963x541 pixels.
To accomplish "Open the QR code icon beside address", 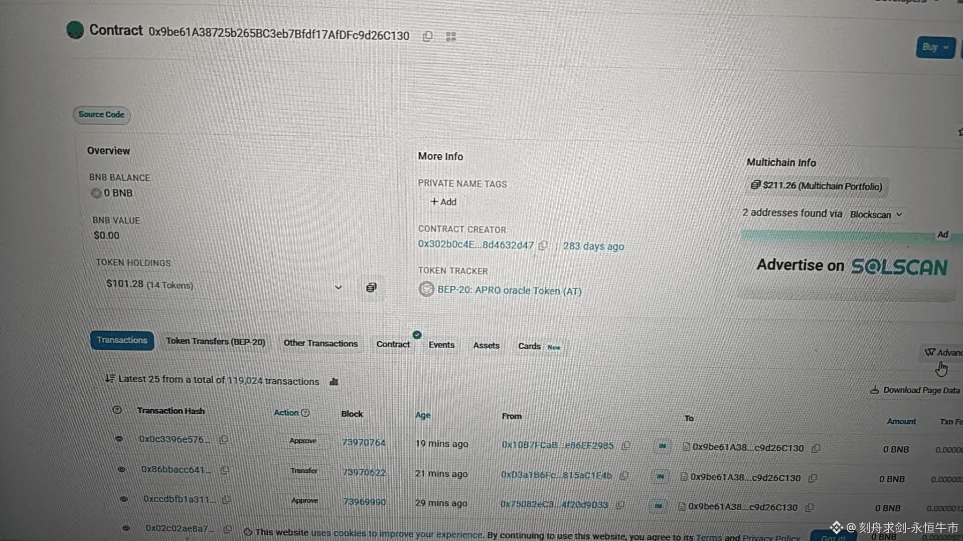I will (x=451, y=37).
